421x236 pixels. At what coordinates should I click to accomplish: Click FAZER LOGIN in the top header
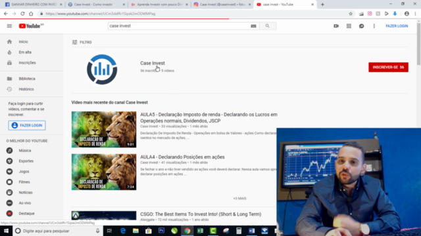tap(397, 26)
